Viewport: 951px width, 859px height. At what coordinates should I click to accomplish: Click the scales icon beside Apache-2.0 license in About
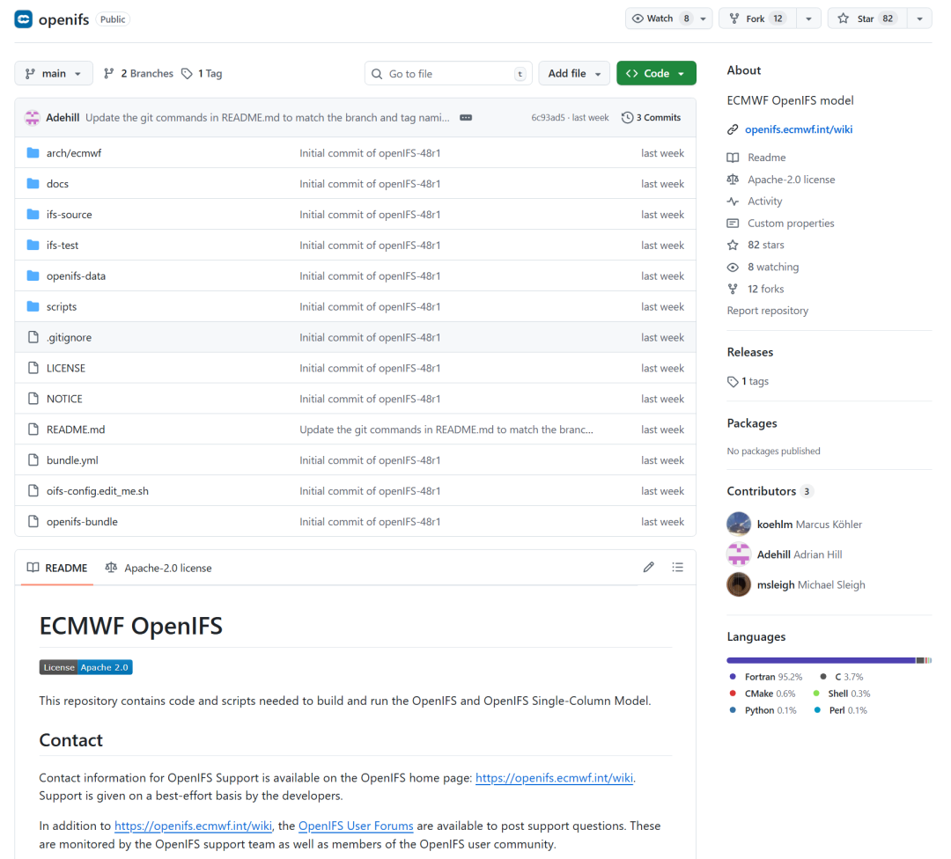coord(733,180)
